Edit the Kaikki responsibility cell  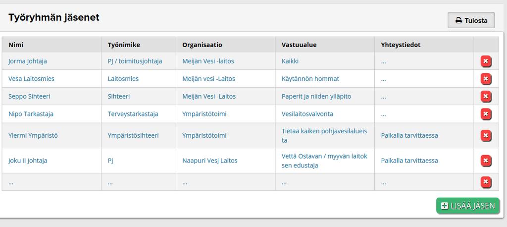coord(290,61)
